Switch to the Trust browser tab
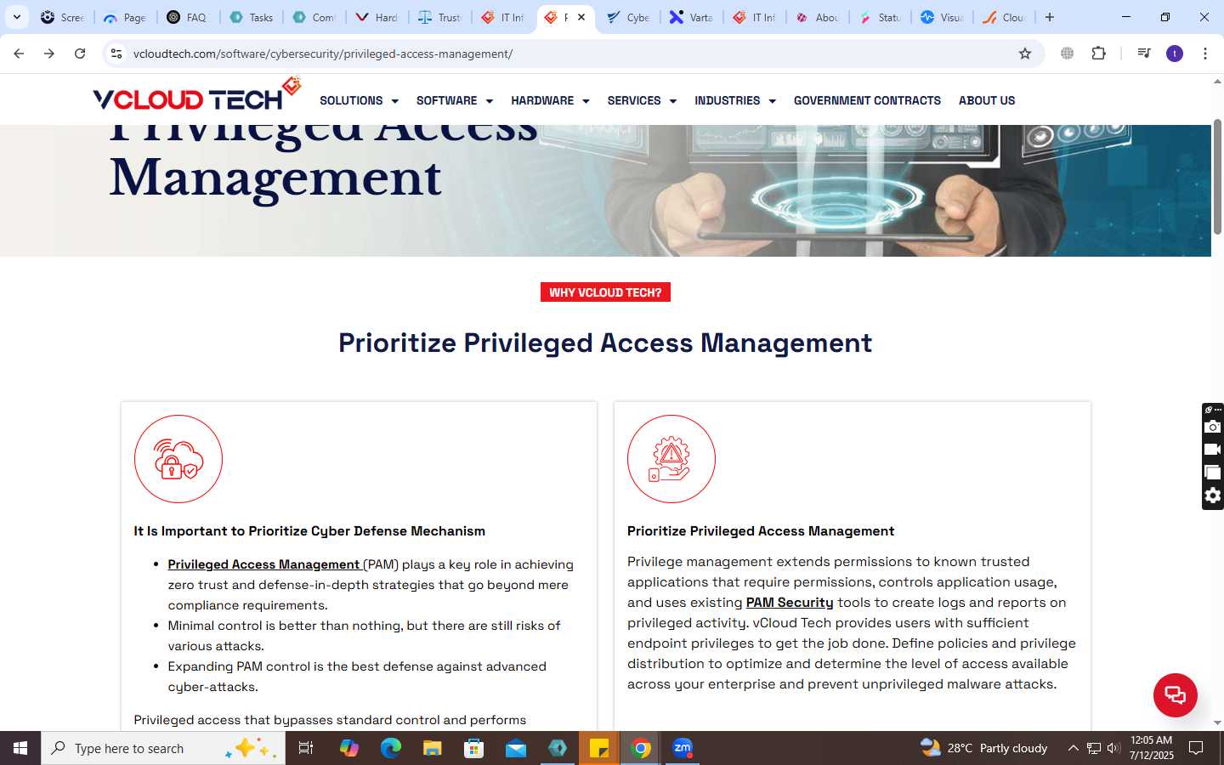 440,17
